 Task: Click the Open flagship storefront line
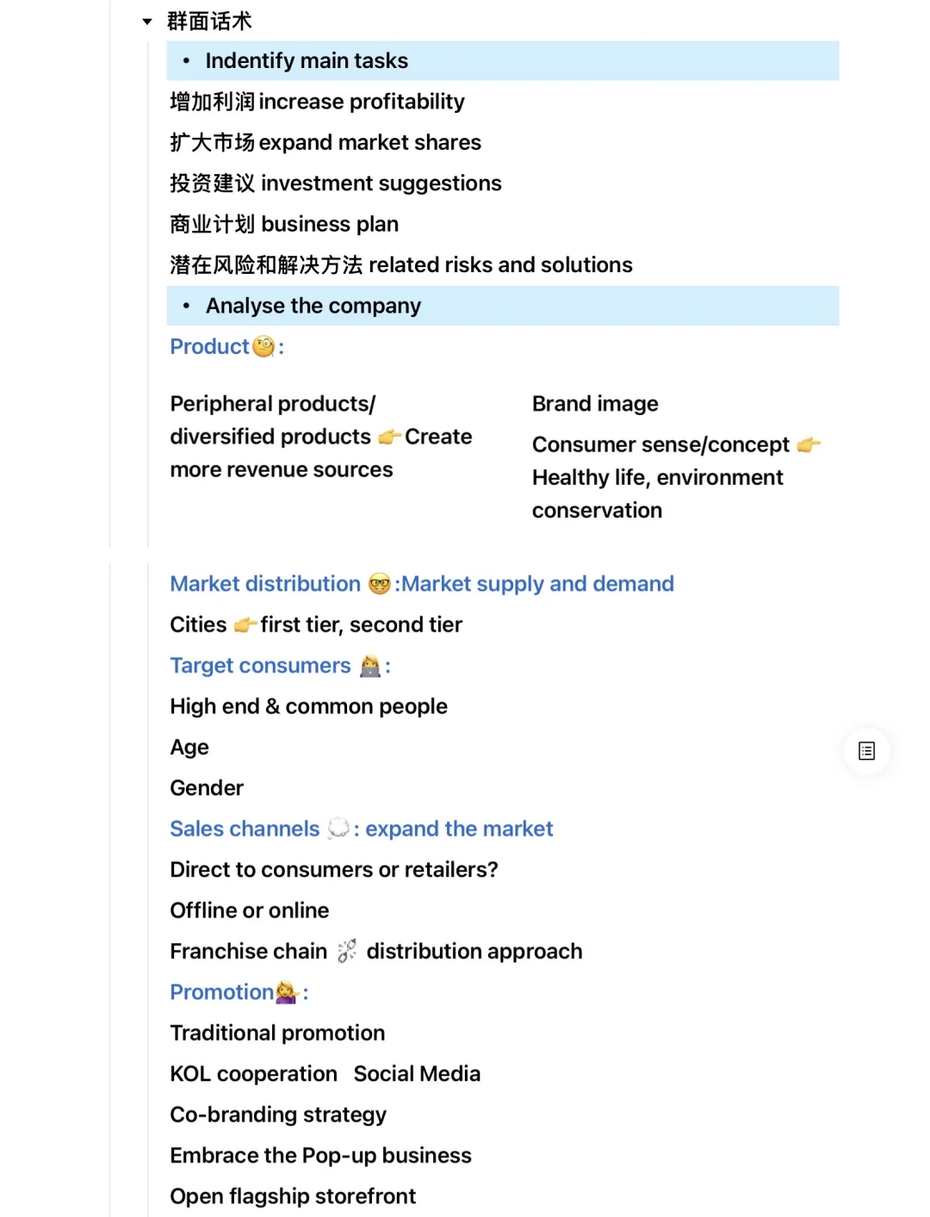(293, 1196)
